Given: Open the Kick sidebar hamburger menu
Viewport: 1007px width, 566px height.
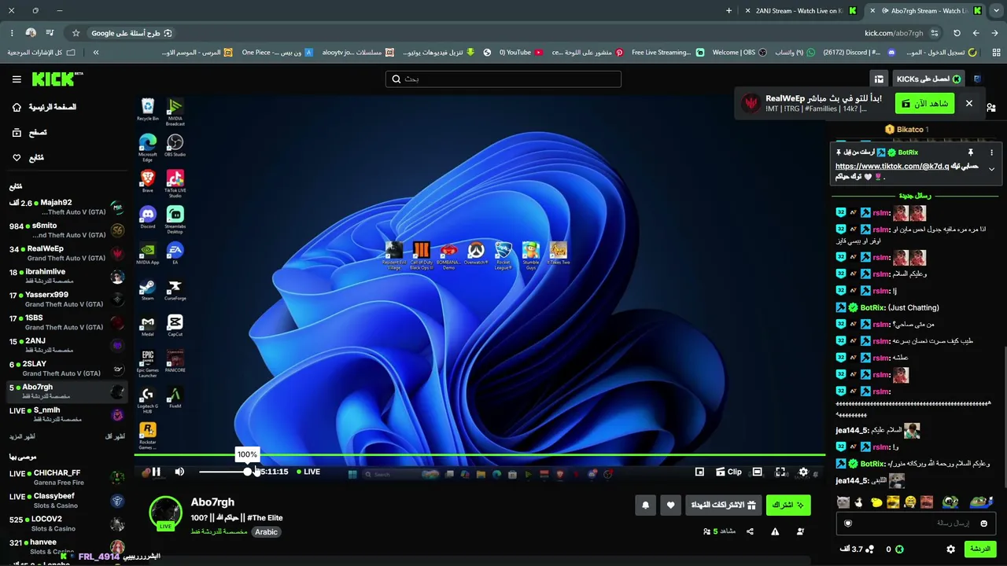Looking at the screenshot, I should tap(17, 79).
